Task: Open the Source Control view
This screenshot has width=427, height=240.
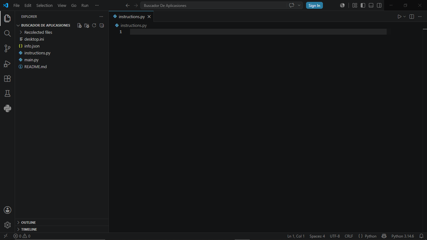Action: click(7, 48)
